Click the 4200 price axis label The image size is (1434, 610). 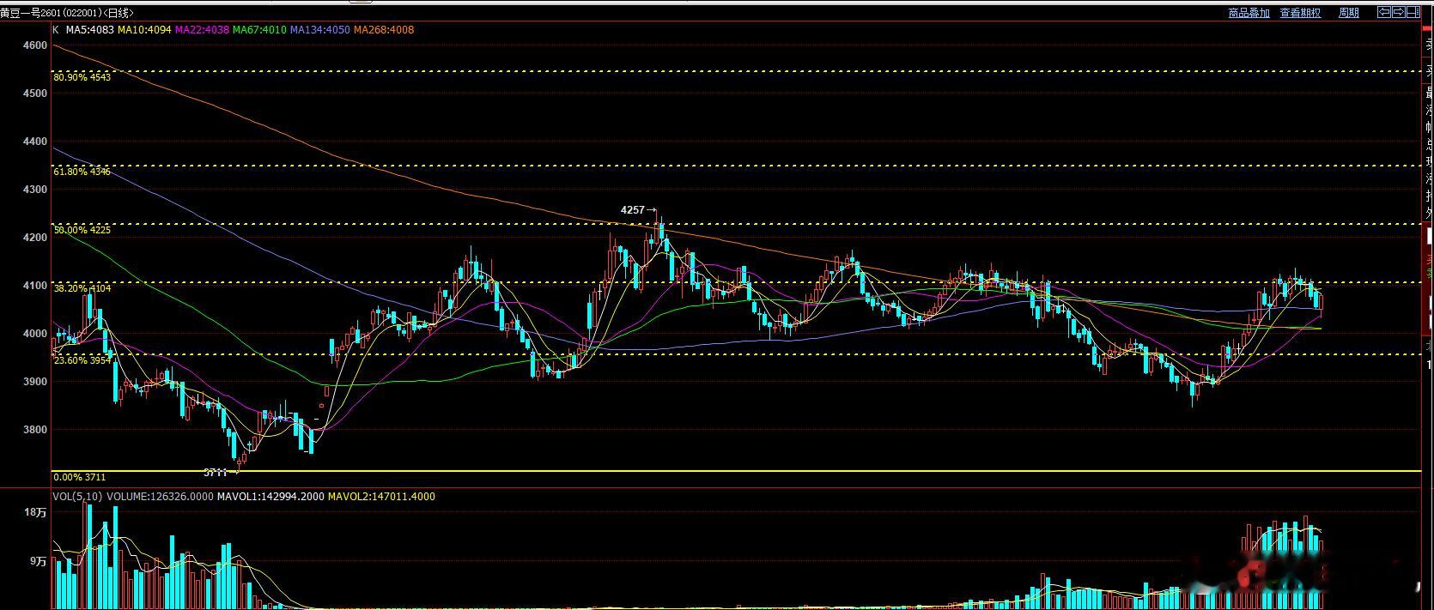tap(35, 237)
